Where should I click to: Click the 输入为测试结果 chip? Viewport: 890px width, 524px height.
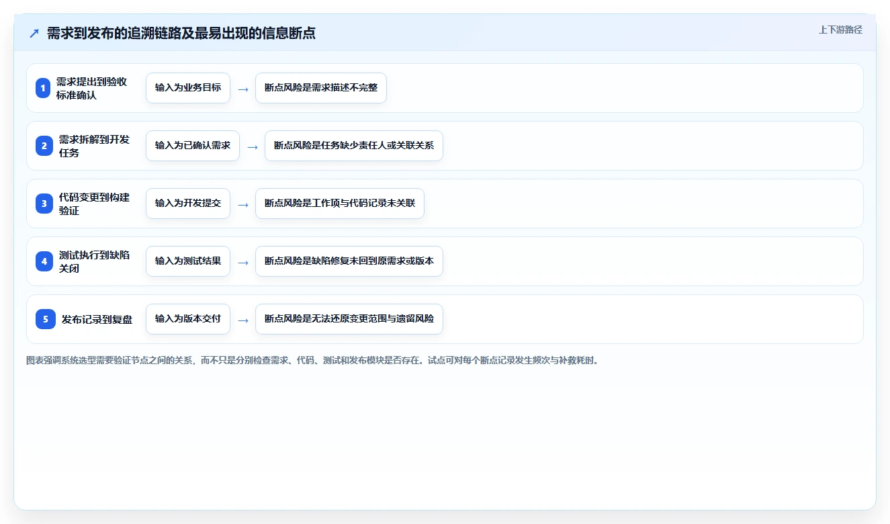(188, 261)
